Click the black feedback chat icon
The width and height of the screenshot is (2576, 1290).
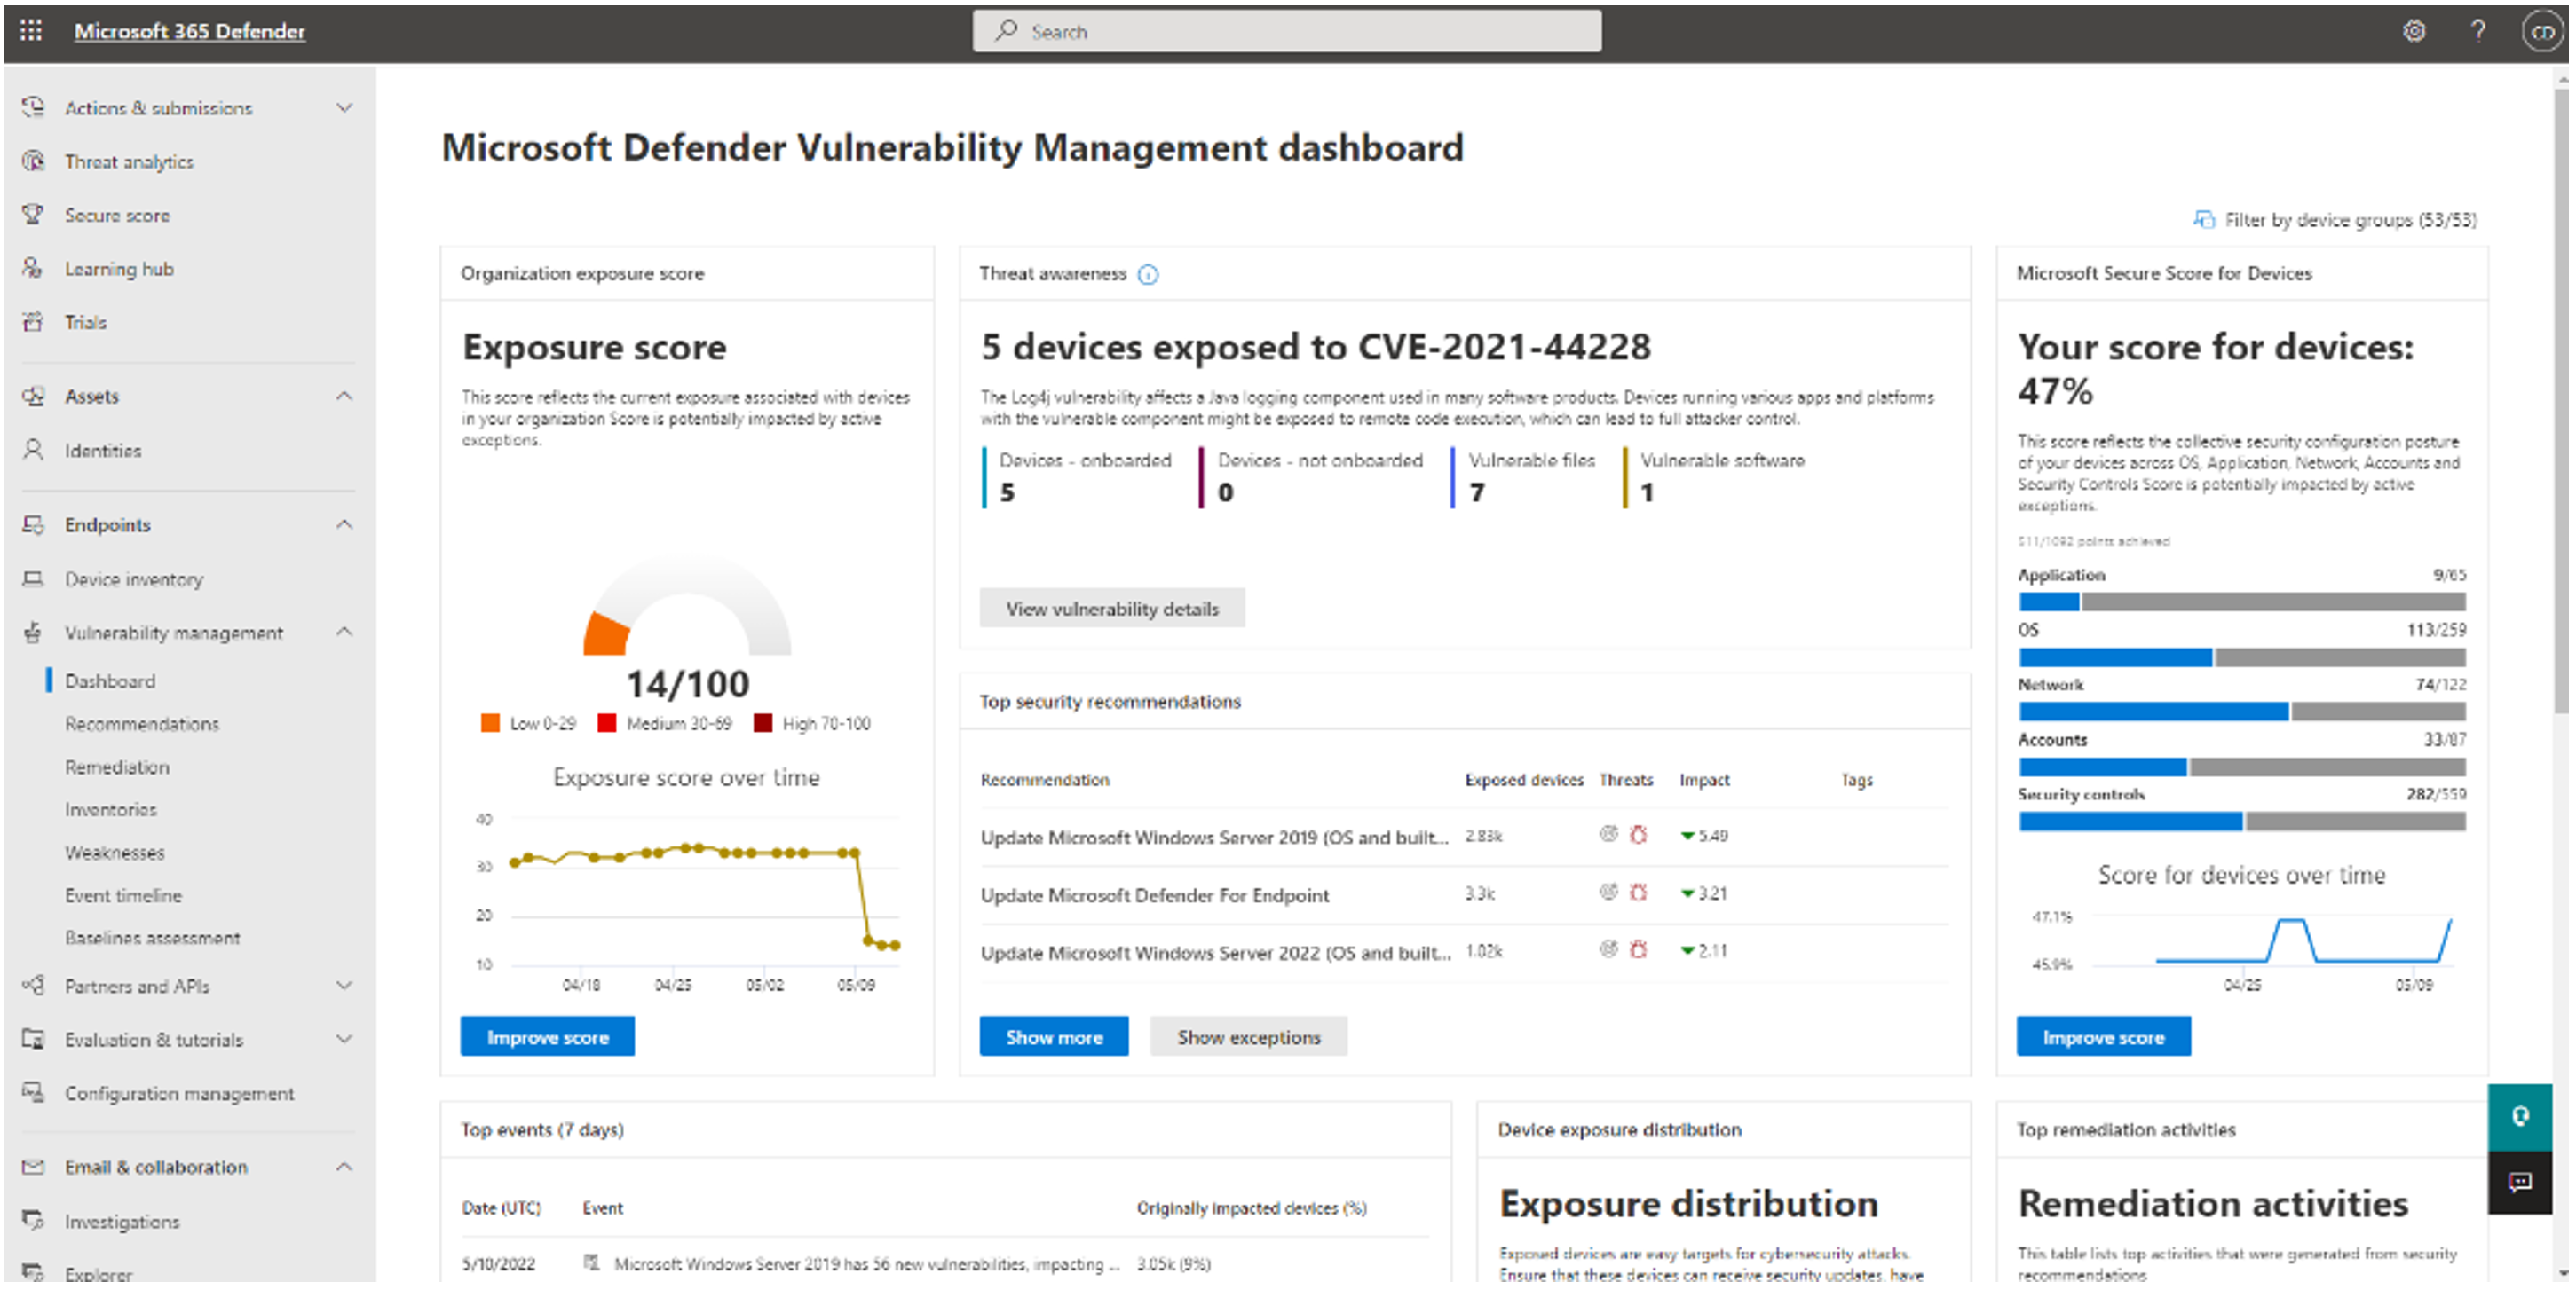coord(2520,1182)
